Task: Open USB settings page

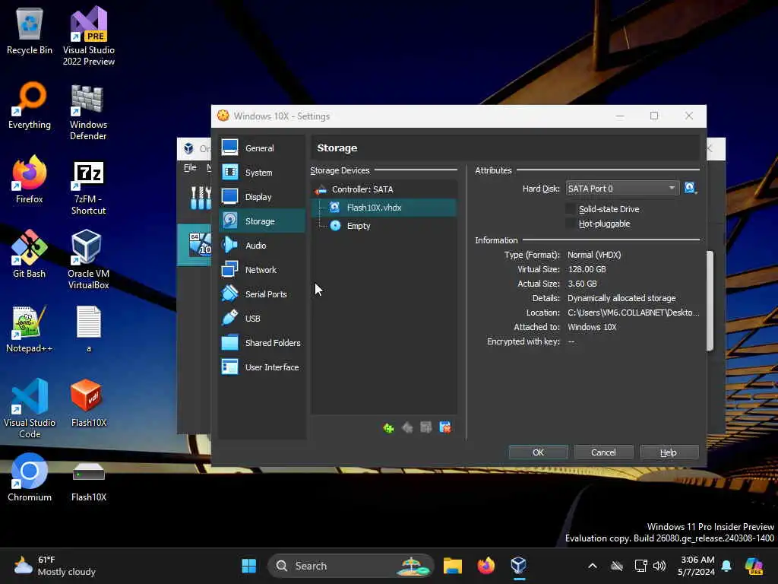Action: coord(262,319)
